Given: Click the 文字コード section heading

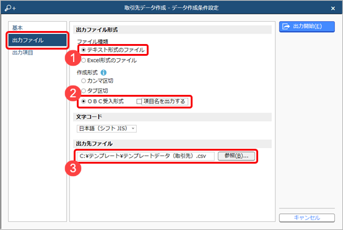Looking at the screenshot, I should point(89,117).
